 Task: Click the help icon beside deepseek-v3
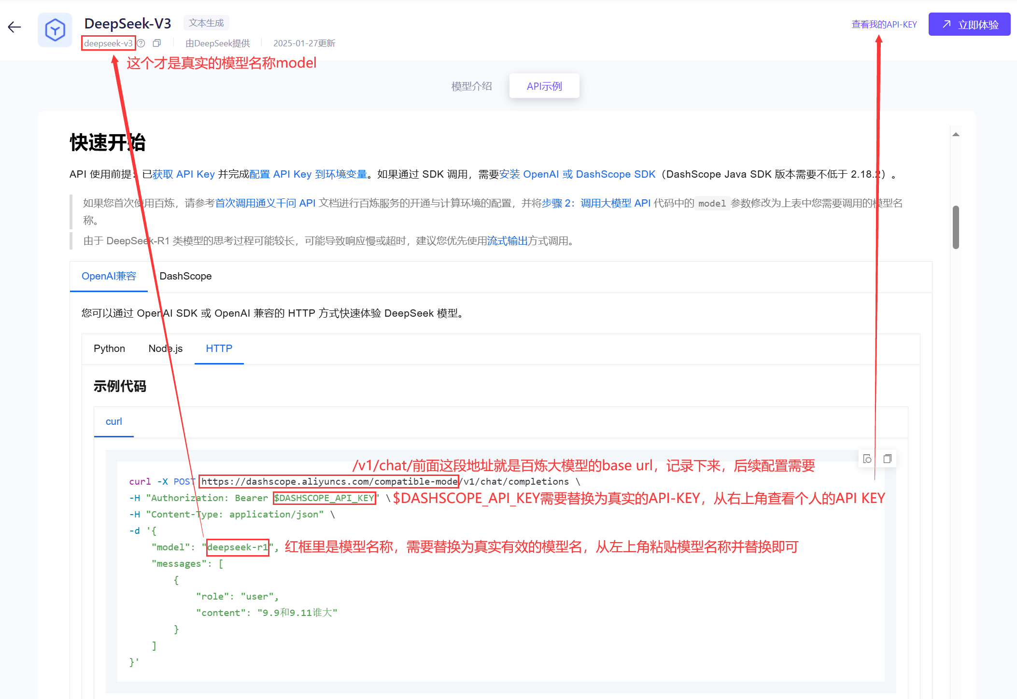[141, 43]
